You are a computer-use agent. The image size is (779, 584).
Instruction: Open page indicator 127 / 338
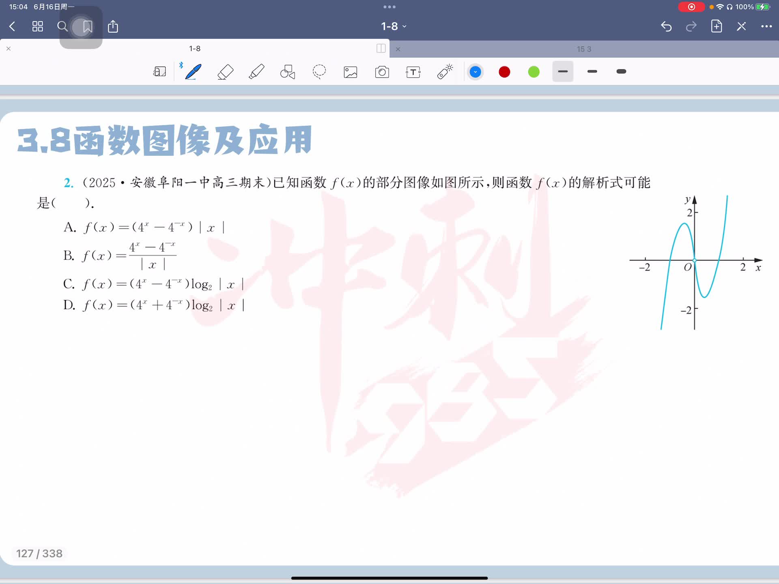pos(39,554)
